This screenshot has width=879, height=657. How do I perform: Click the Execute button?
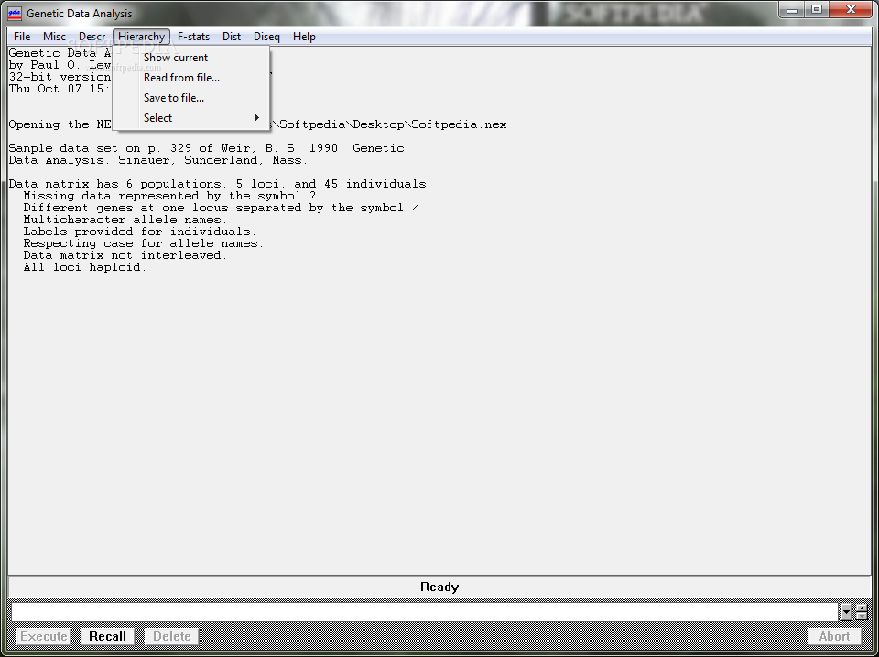[44, 636]
